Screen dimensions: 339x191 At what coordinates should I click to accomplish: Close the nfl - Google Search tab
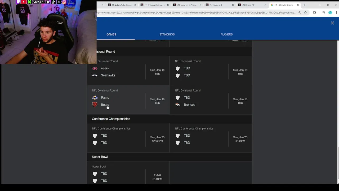click(x=298, y=5)
